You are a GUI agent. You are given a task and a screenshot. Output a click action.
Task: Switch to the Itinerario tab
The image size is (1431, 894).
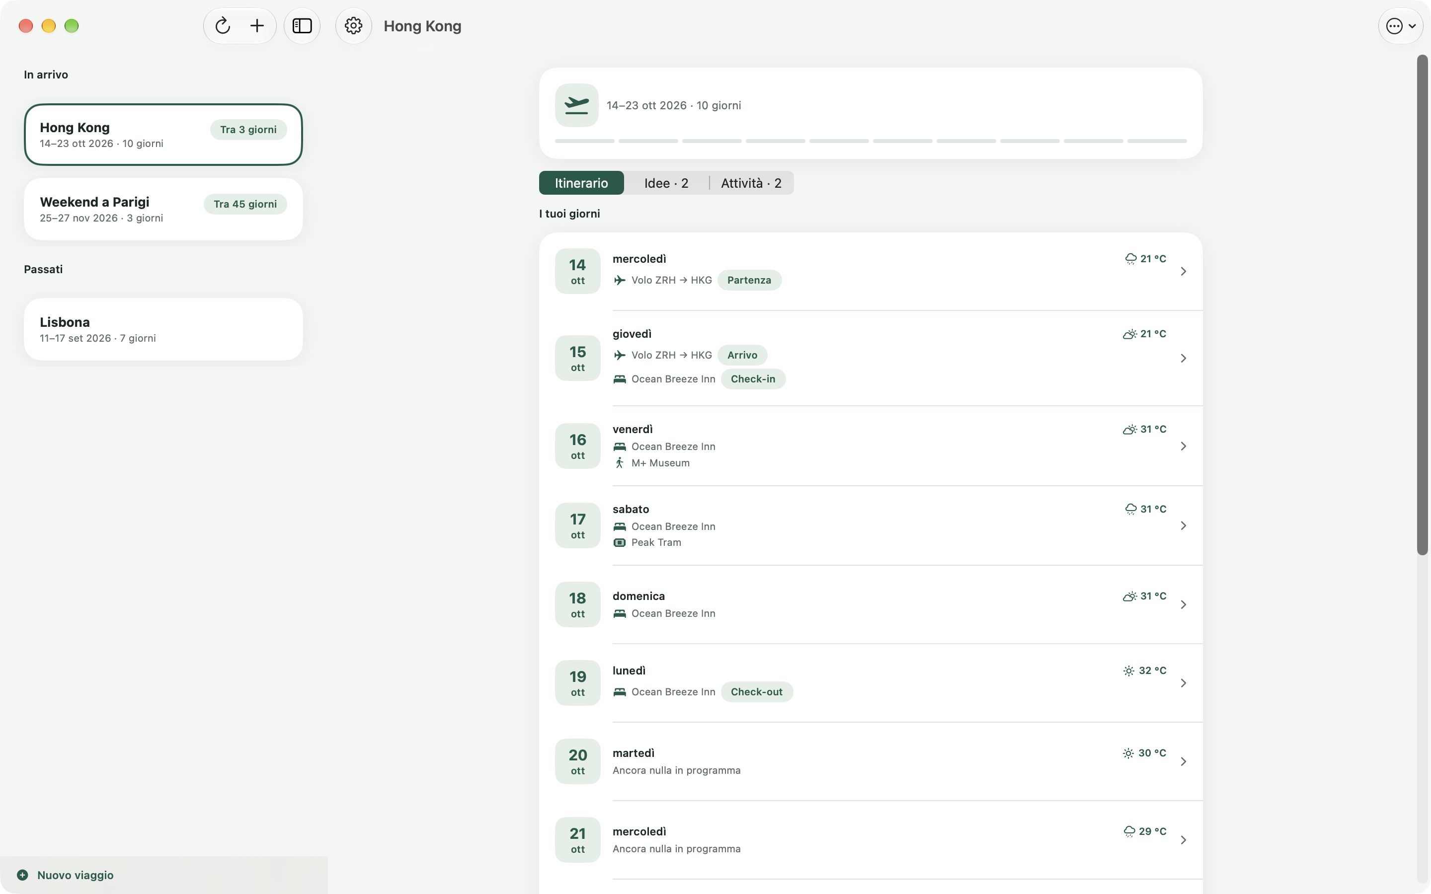581,183
